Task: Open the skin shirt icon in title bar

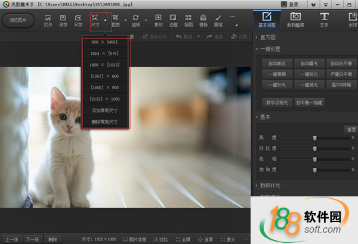Action: coord(313,5)
